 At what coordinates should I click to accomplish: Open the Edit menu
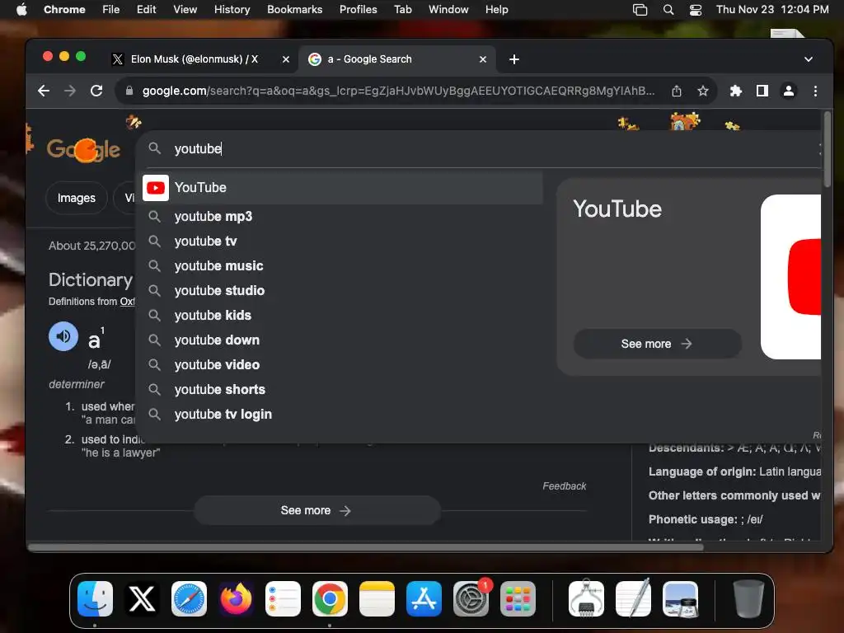(x=146, y=10)
